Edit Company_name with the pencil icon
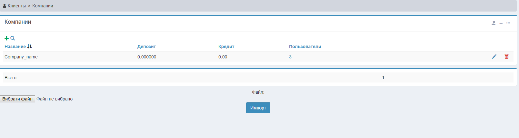Viewport: 519px width, 138px height. pyautogui.click(x=494, y=56)
